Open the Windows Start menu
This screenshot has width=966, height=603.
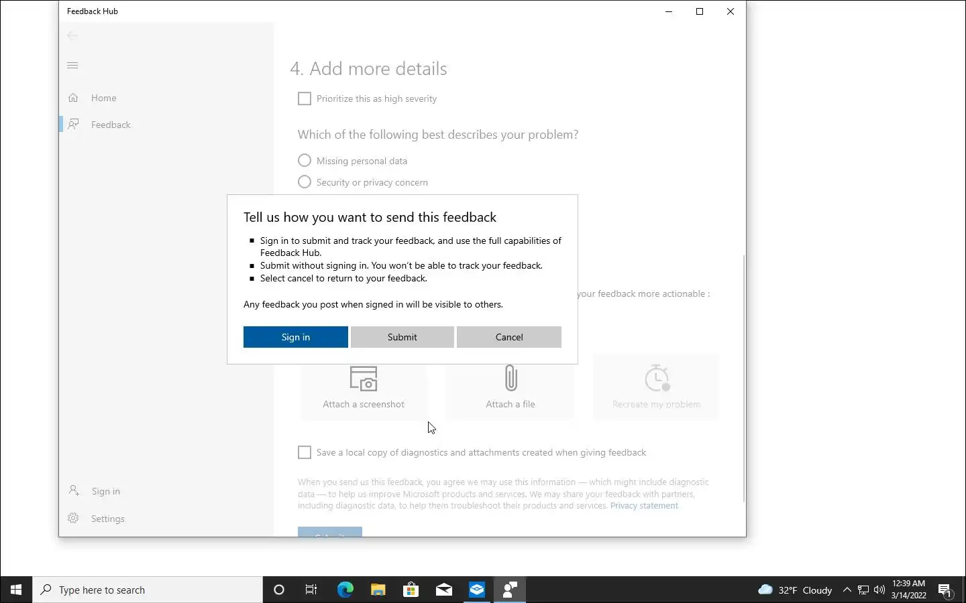[x=16, y=590]
